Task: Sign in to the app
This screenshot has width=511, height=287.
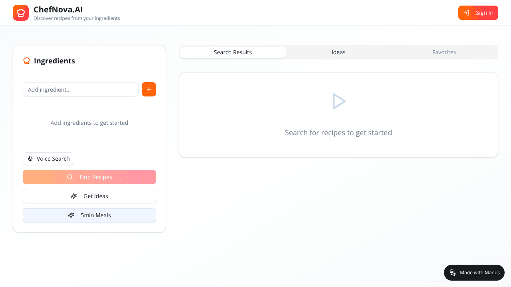Action: tap(478, 13)
